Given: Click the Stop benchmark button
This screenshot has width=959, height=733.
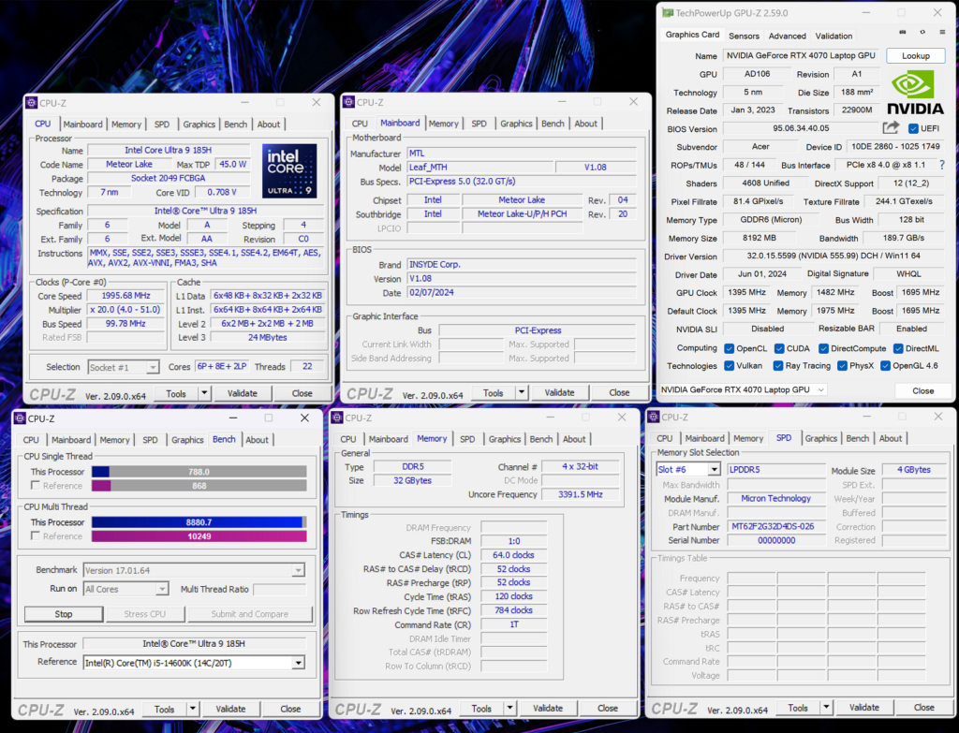Looking at the screenshot, I should click(x=64, y=614).
